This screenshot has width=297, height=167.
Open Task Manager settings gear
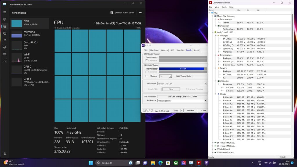[5, 154]
